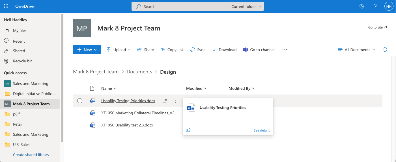Open the information details pane icon

[x=385, y=50]
